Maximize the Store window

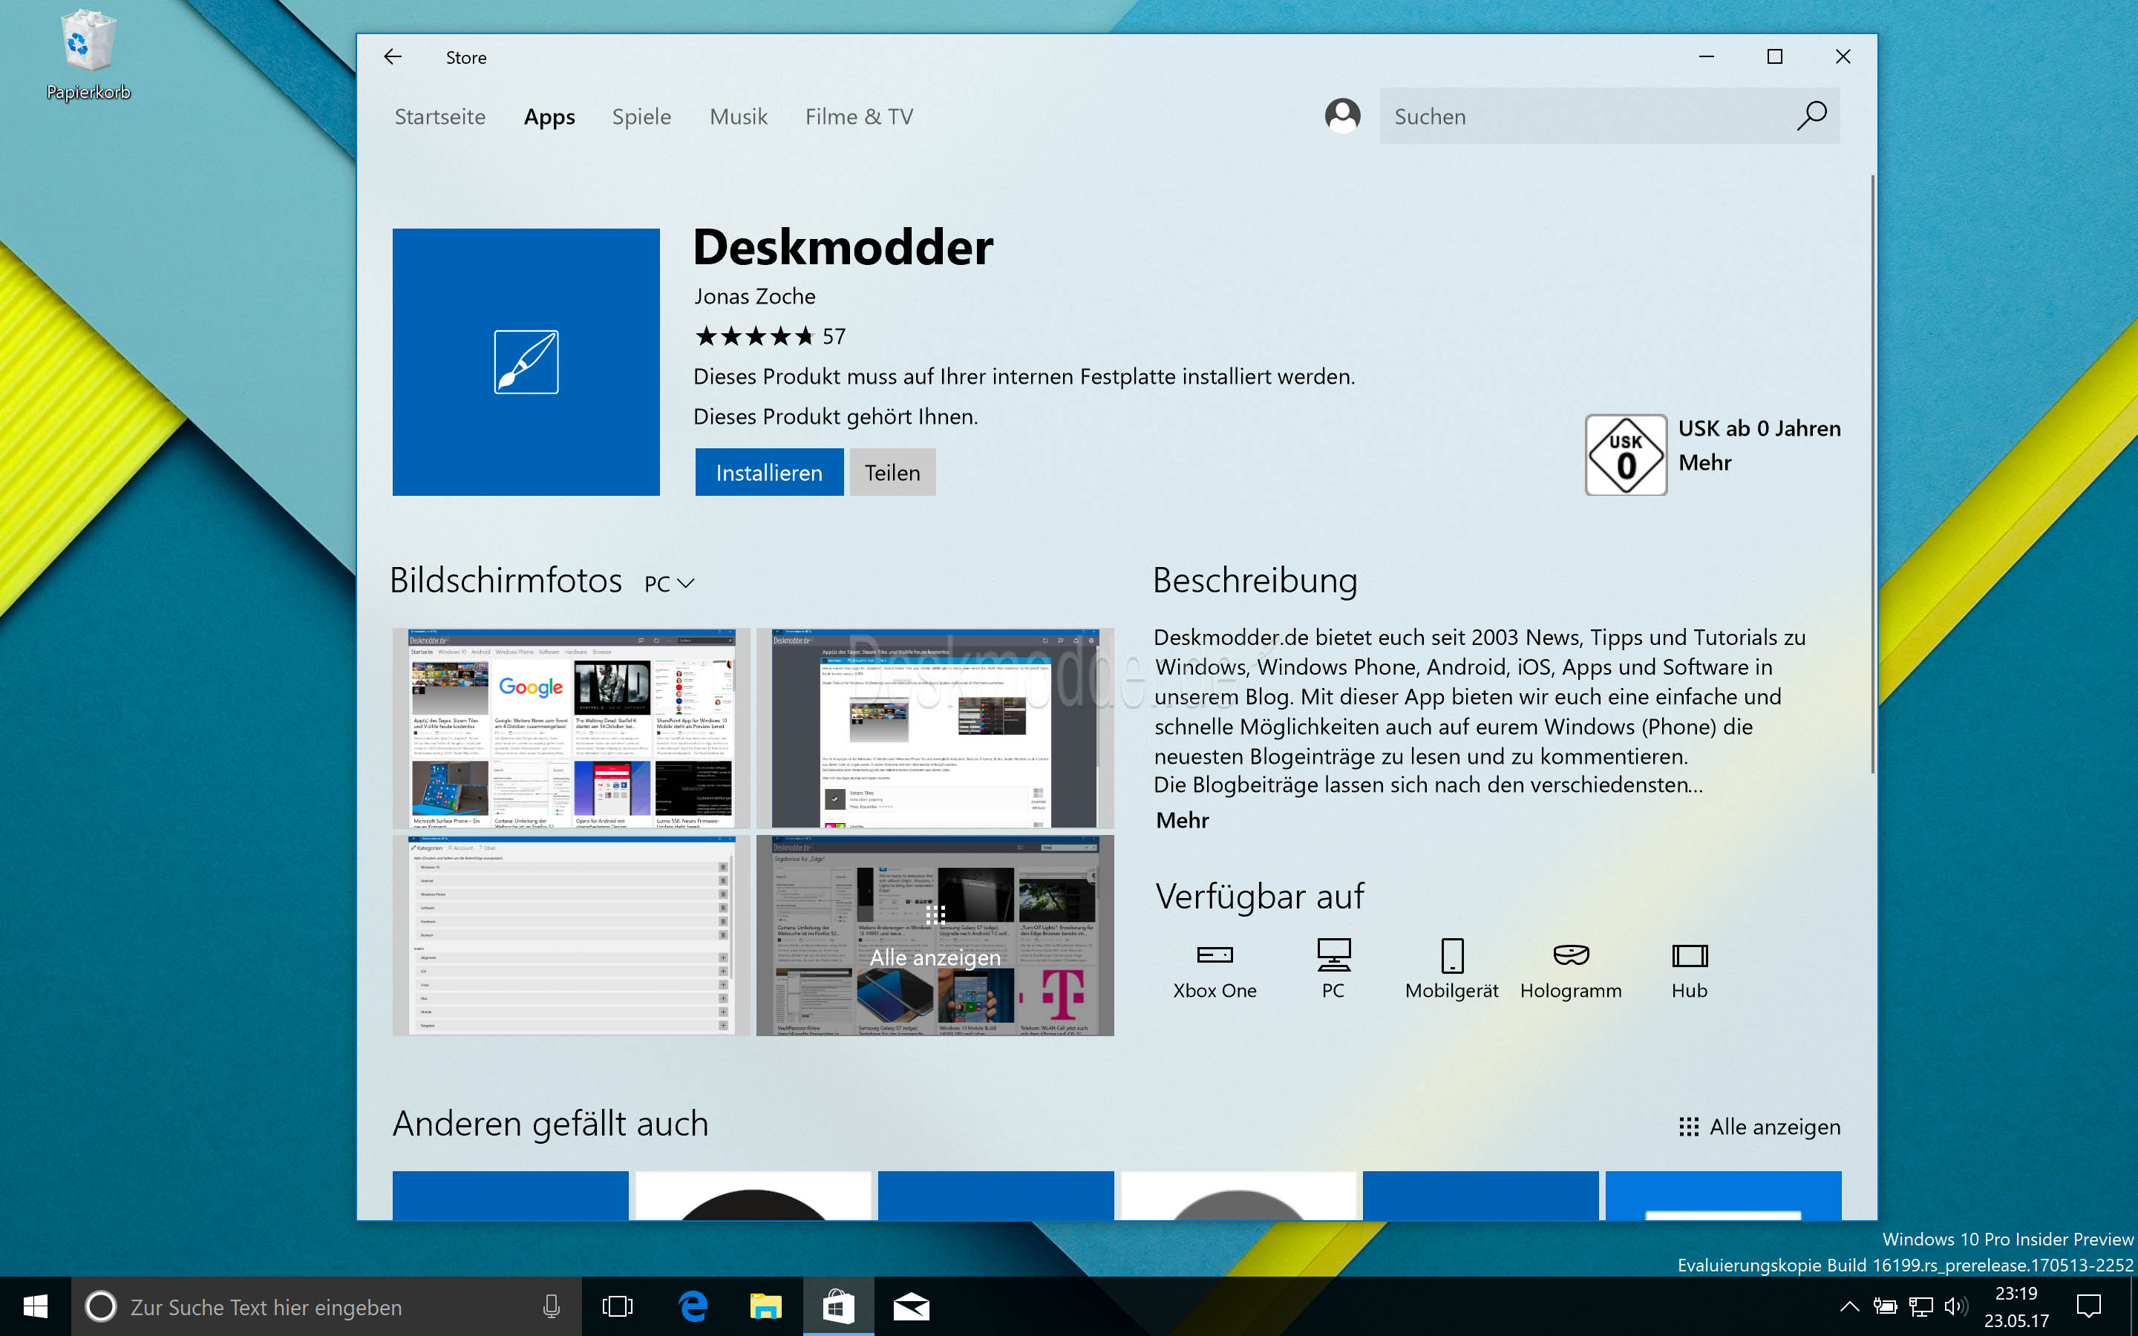(1775, 56)
